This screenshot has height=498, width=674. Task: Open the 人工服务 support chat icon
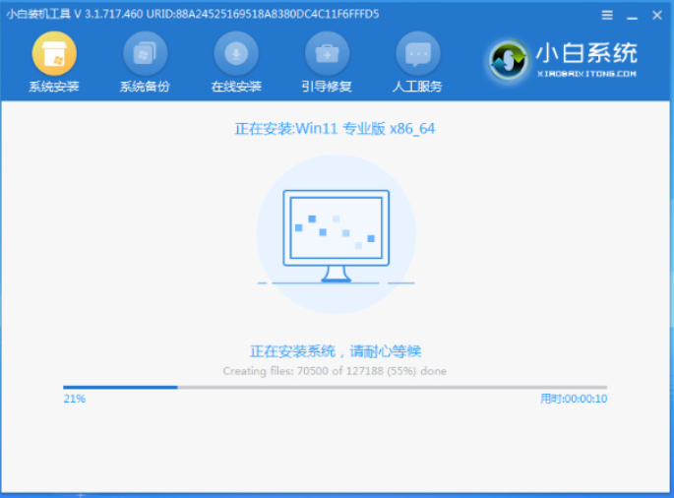418,53
